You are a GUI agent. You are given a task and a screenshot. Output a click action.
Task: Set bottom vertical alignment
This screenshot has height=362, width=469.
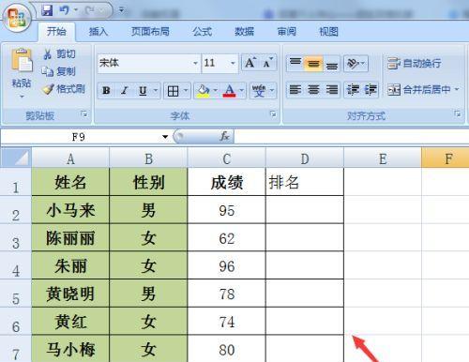(332, 64)
